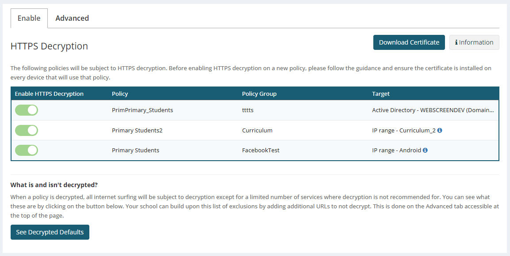Click the Active Directory WEBSCREENDEV target text
Image resolution: width=510 pixels, height=256 pixels.
pos(433,110)
